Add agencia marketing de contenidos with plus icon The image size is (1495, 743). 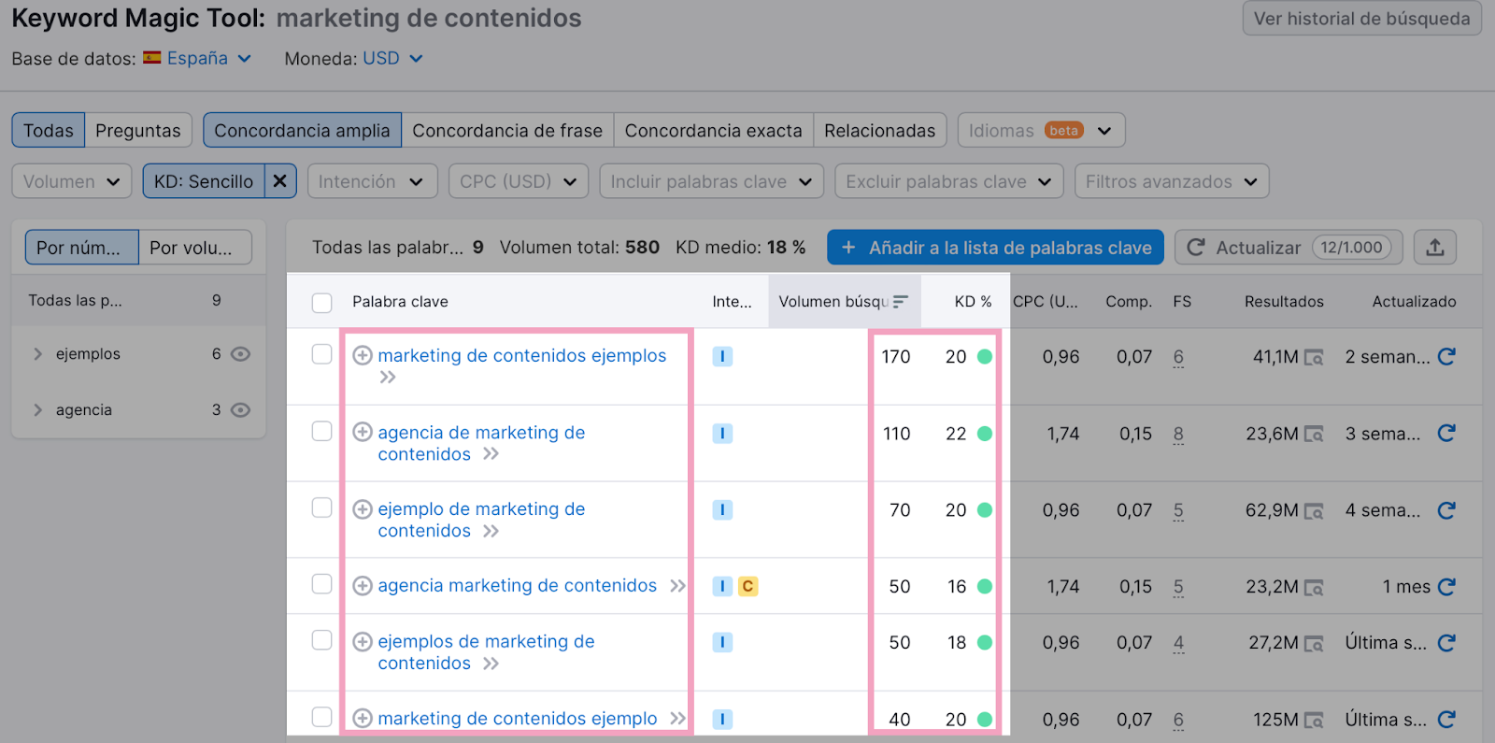363,586
